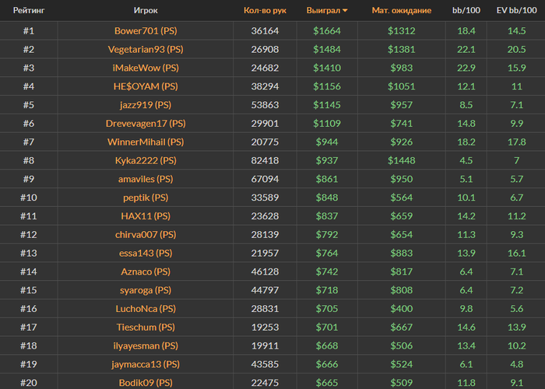Image resolution: width=545 pixels, height=389 pixels.
Task: Select hands count 19253
Action: [265, 328]
